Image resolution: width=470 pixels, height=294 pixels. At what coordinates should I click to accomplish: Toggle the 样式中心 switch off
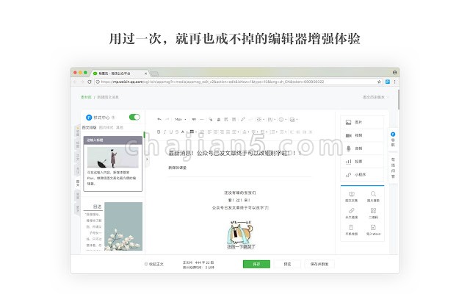(134, 117)
